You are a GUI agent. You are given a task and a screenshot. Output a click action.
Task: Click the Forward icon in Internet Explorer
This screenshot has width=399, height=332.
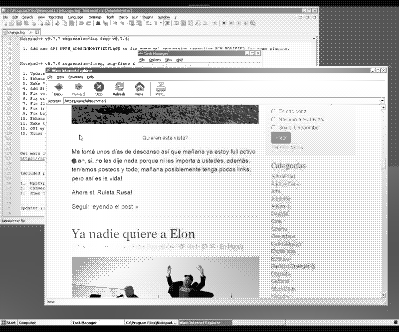(x=78, y=89)
